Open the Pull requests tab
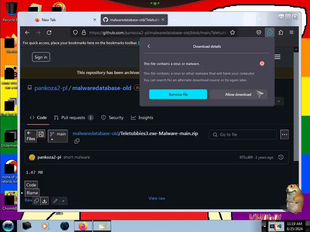The width and height of the screenshot is (310, 232). tap(74, 118)
